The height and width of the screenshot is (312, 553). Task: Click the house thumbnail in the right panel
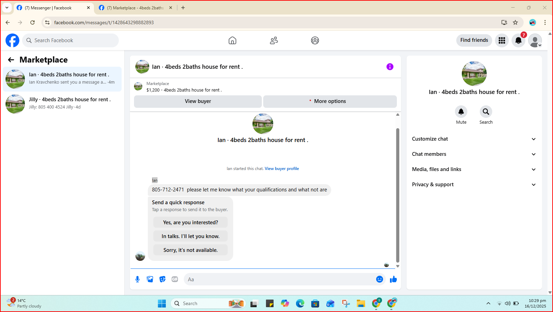click(474, 74)
